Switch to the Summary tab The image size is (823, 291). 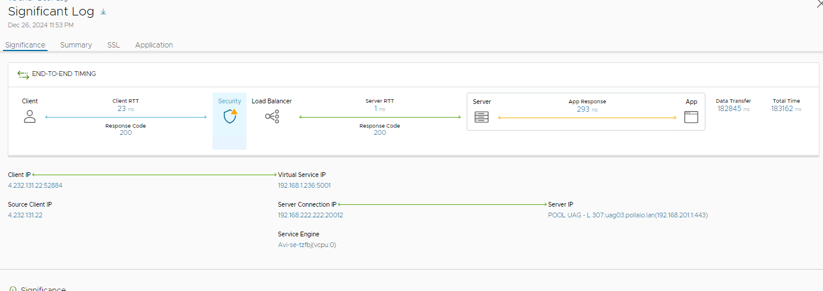(x=76, y=45)
